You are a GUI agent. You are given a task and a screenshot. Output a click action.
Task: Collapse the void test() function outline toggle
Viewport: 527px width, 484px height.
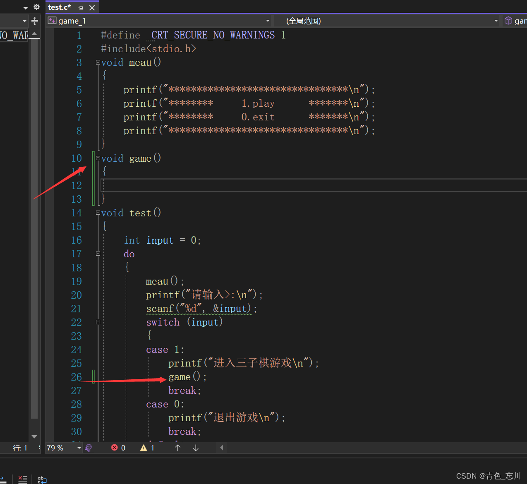click(x=98, y=213)
